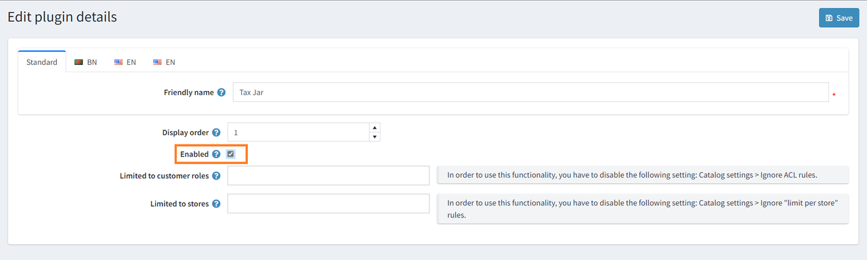Viewport: 867px width, 260px height.
Task: Click the Friendly name field containing Tax Jar
Action: tap(530, 93)
